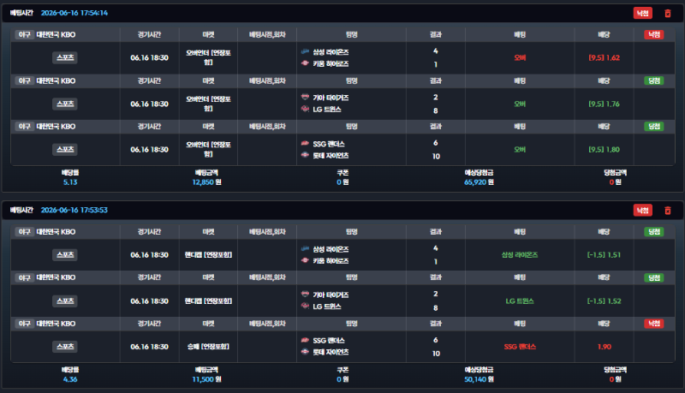Click bet amount 11,500 원 in second slip
This screenshot has height=393, width=685.
coord(206,379)
